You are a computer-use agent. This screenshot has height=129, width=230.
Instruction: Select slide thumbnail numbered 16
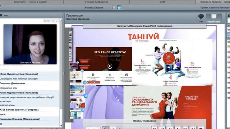78,102
